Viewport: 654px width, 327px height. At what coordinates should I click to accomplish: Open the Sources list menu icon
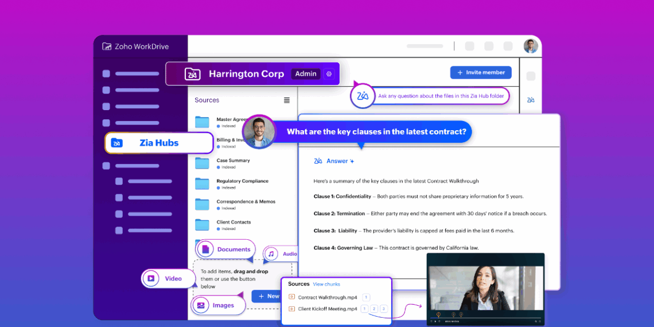coord(287,100)
